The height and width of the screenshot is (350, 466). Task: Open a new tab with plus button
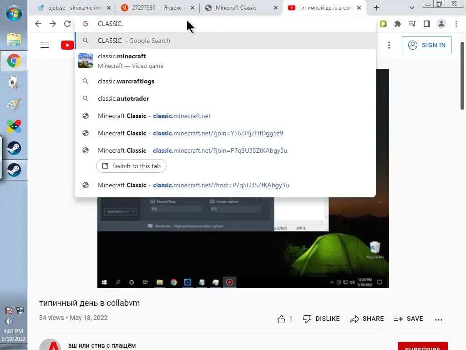click(376, 8)
